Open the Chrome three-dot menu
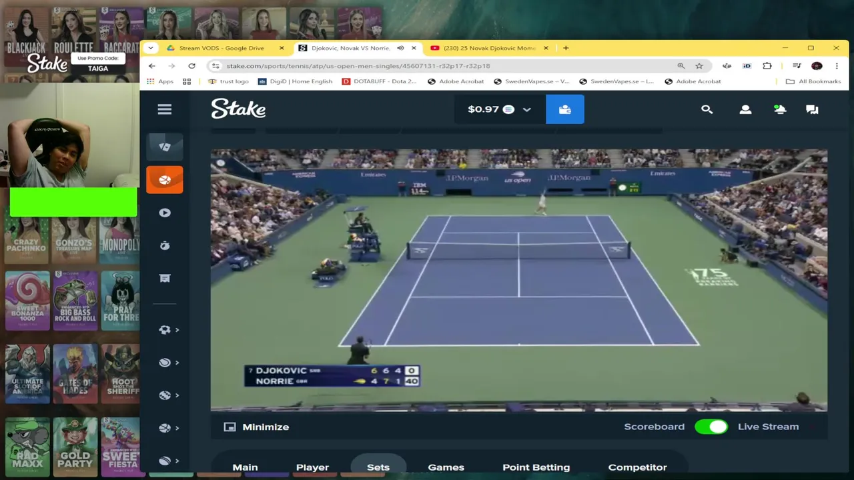 (837, 66)
